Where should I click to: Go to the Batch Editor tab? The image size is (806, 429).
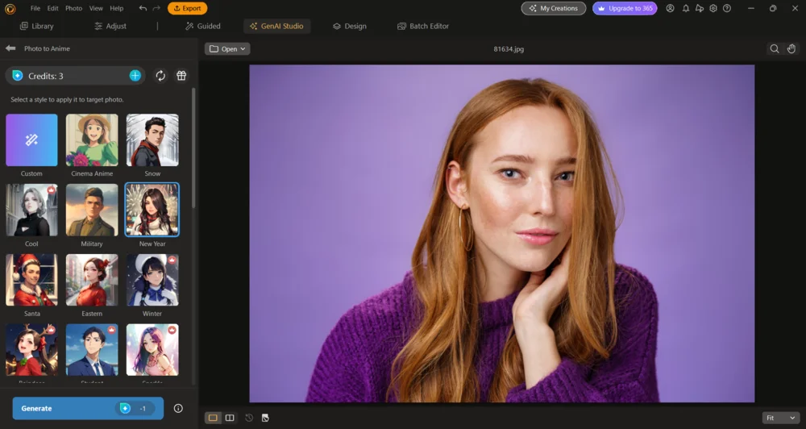point(423,26)
